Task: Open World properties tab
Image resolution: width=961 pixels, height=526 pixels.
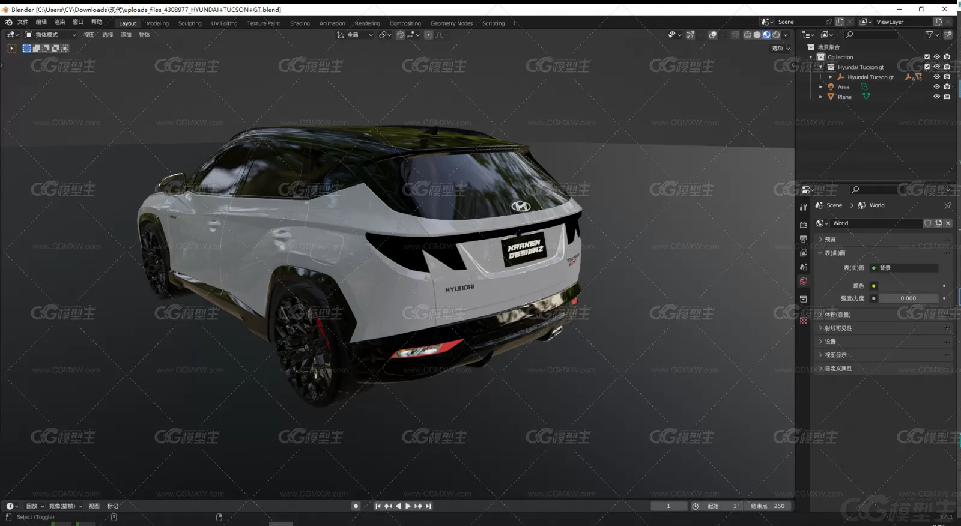Action: [x=804, y=281]
